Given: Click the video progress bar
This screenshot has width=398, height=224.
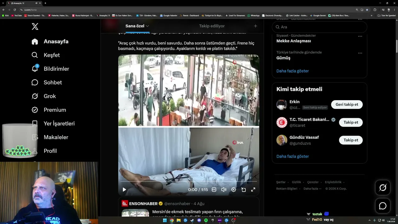Looking at the screenshot, I should (189, 181).
